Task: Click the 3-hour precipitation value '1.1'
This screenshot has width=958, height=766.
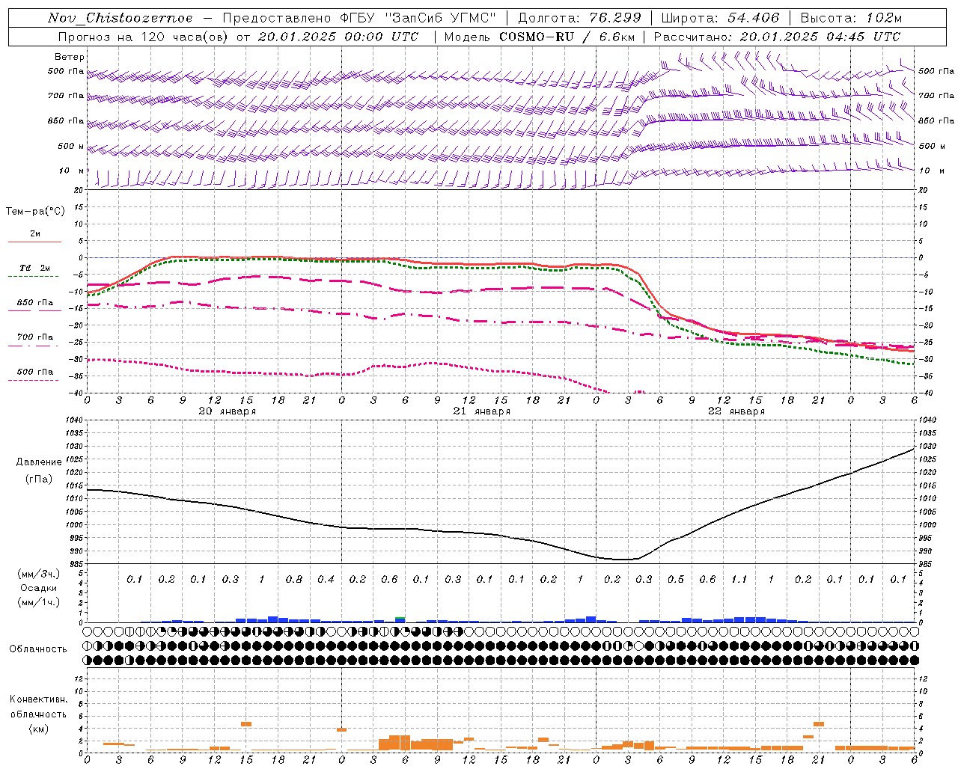Action: [739, 579]
